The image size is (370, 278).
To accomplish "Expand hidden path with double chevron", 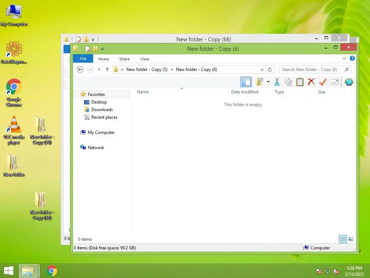I will (x=122, y=69).
